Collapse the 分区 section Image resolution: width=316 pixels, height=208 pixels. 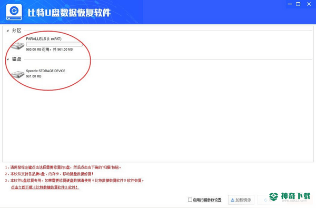coord(8,31)
